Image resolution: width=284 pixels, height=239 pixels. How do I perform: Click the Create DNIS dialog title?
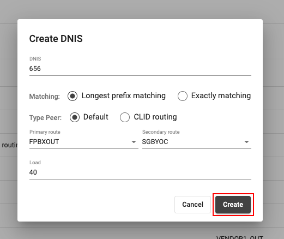tap(56, 39)
